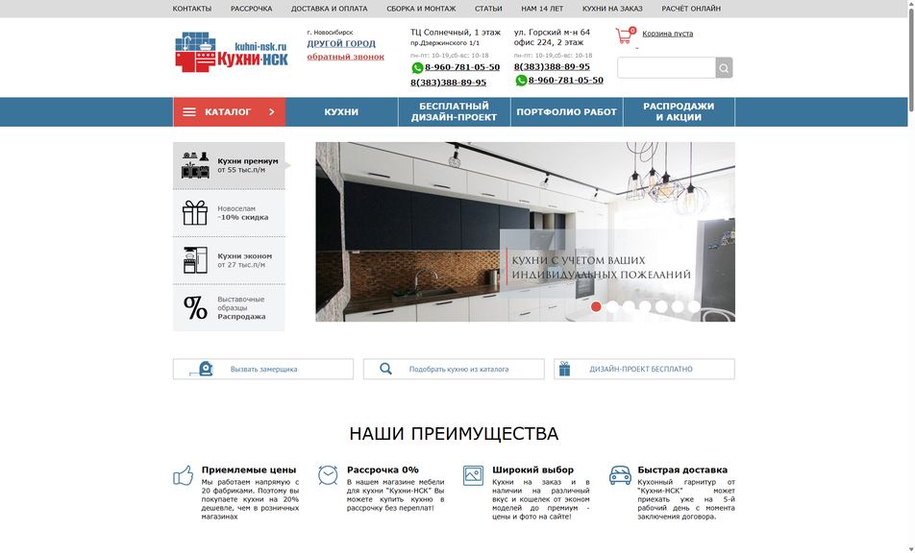Click phone 8-960-781-05-50 under Горский address
The width and height of the screenshot is (915, 553).
click(x=566, y=81)
